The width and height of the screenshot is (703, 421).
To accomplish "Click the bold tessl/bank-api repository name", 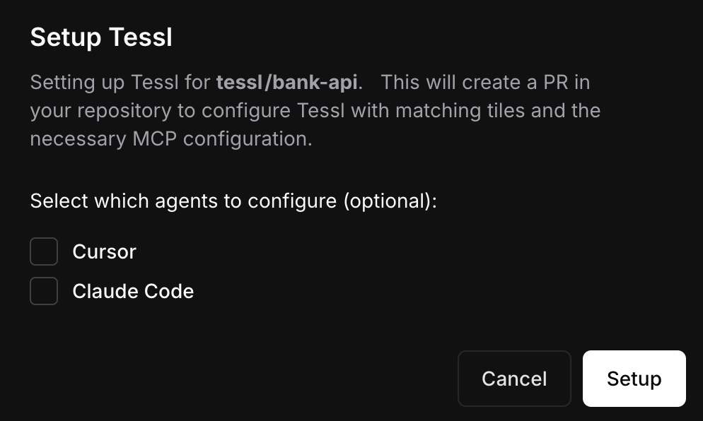I will [286, 82].
